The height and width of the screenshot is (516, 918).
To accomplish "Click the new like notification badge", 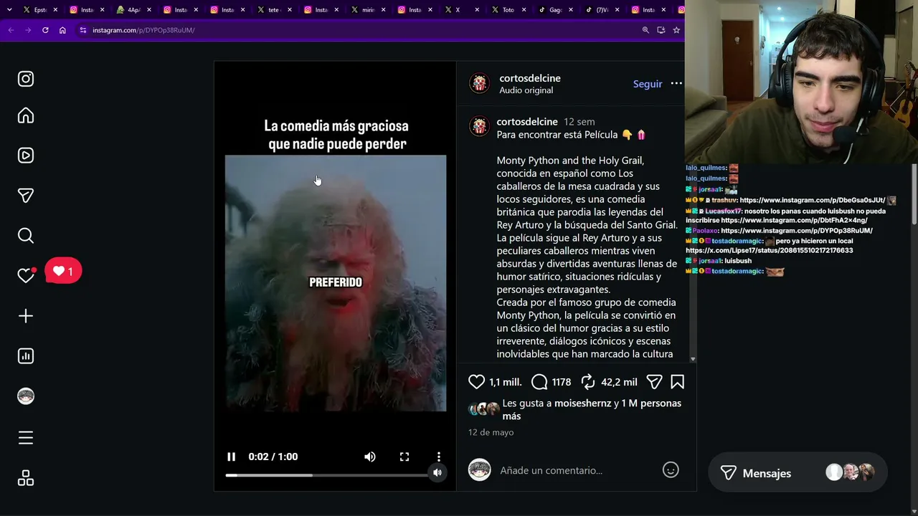I will tap(63, 272).
